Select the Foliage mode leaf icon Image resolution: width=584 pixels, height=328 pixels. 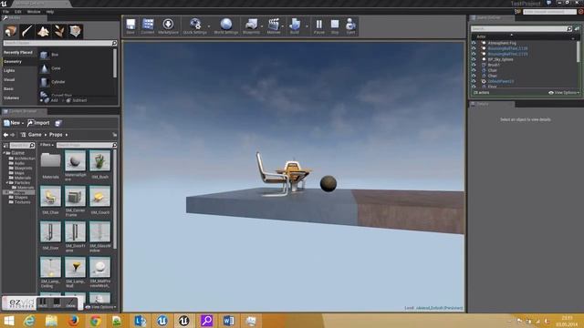click(x=59, y=31)
